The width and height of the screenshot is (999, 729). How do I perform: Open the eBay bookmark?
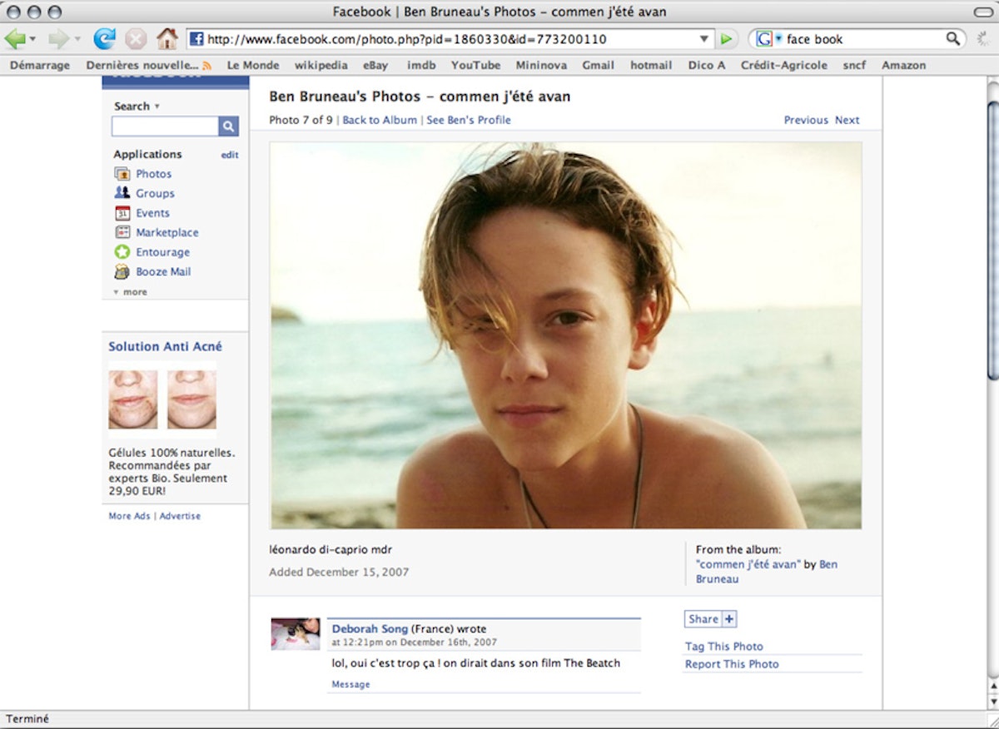click(375, 65)
